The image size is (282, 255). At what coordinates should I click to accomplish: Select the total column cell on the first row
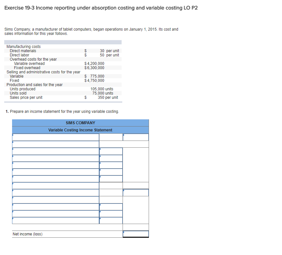[135, 137]
